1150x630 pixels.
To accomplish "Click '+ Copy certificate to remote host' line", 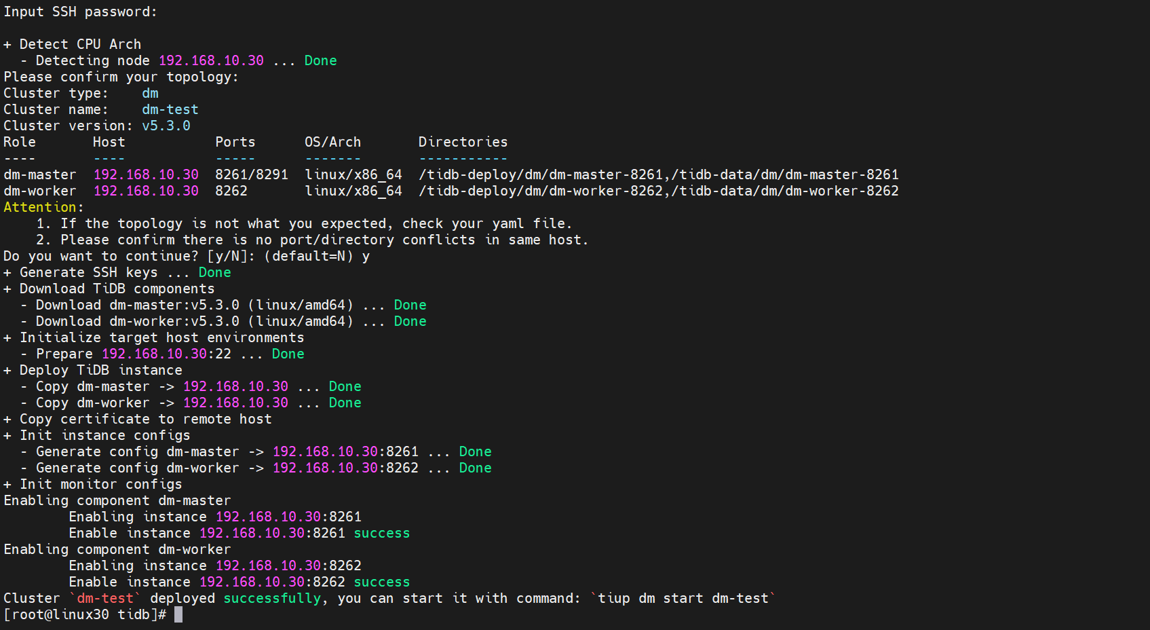I will click(138, 419).
